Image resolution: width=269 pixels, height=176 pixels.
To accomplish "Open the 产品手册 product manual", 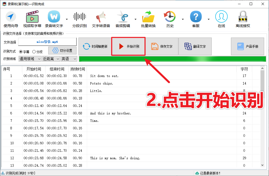I will (248, 46).
